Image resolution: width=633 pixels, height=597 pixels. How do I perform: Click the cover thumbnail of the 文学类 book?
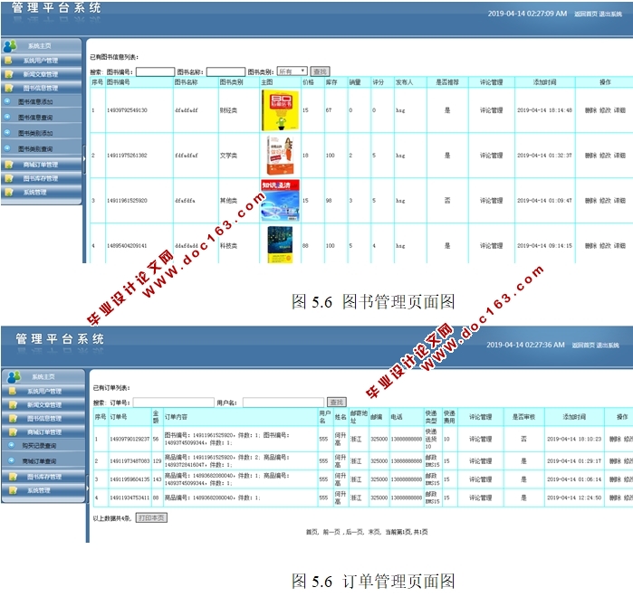click(x=280, y=156)
